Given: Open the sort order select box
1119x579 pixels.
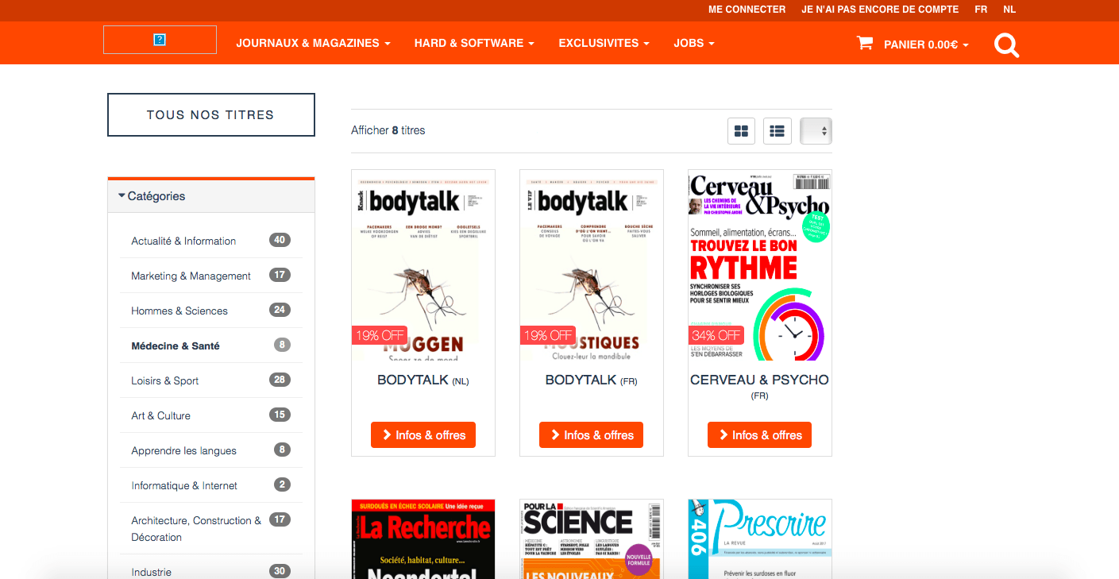Looking at the screenshot, I should (x=816, y=131).
